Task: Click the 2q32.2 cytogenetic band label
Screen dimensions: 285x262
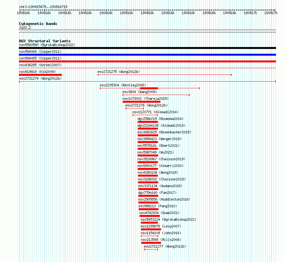Action: (x=25, y=28)
